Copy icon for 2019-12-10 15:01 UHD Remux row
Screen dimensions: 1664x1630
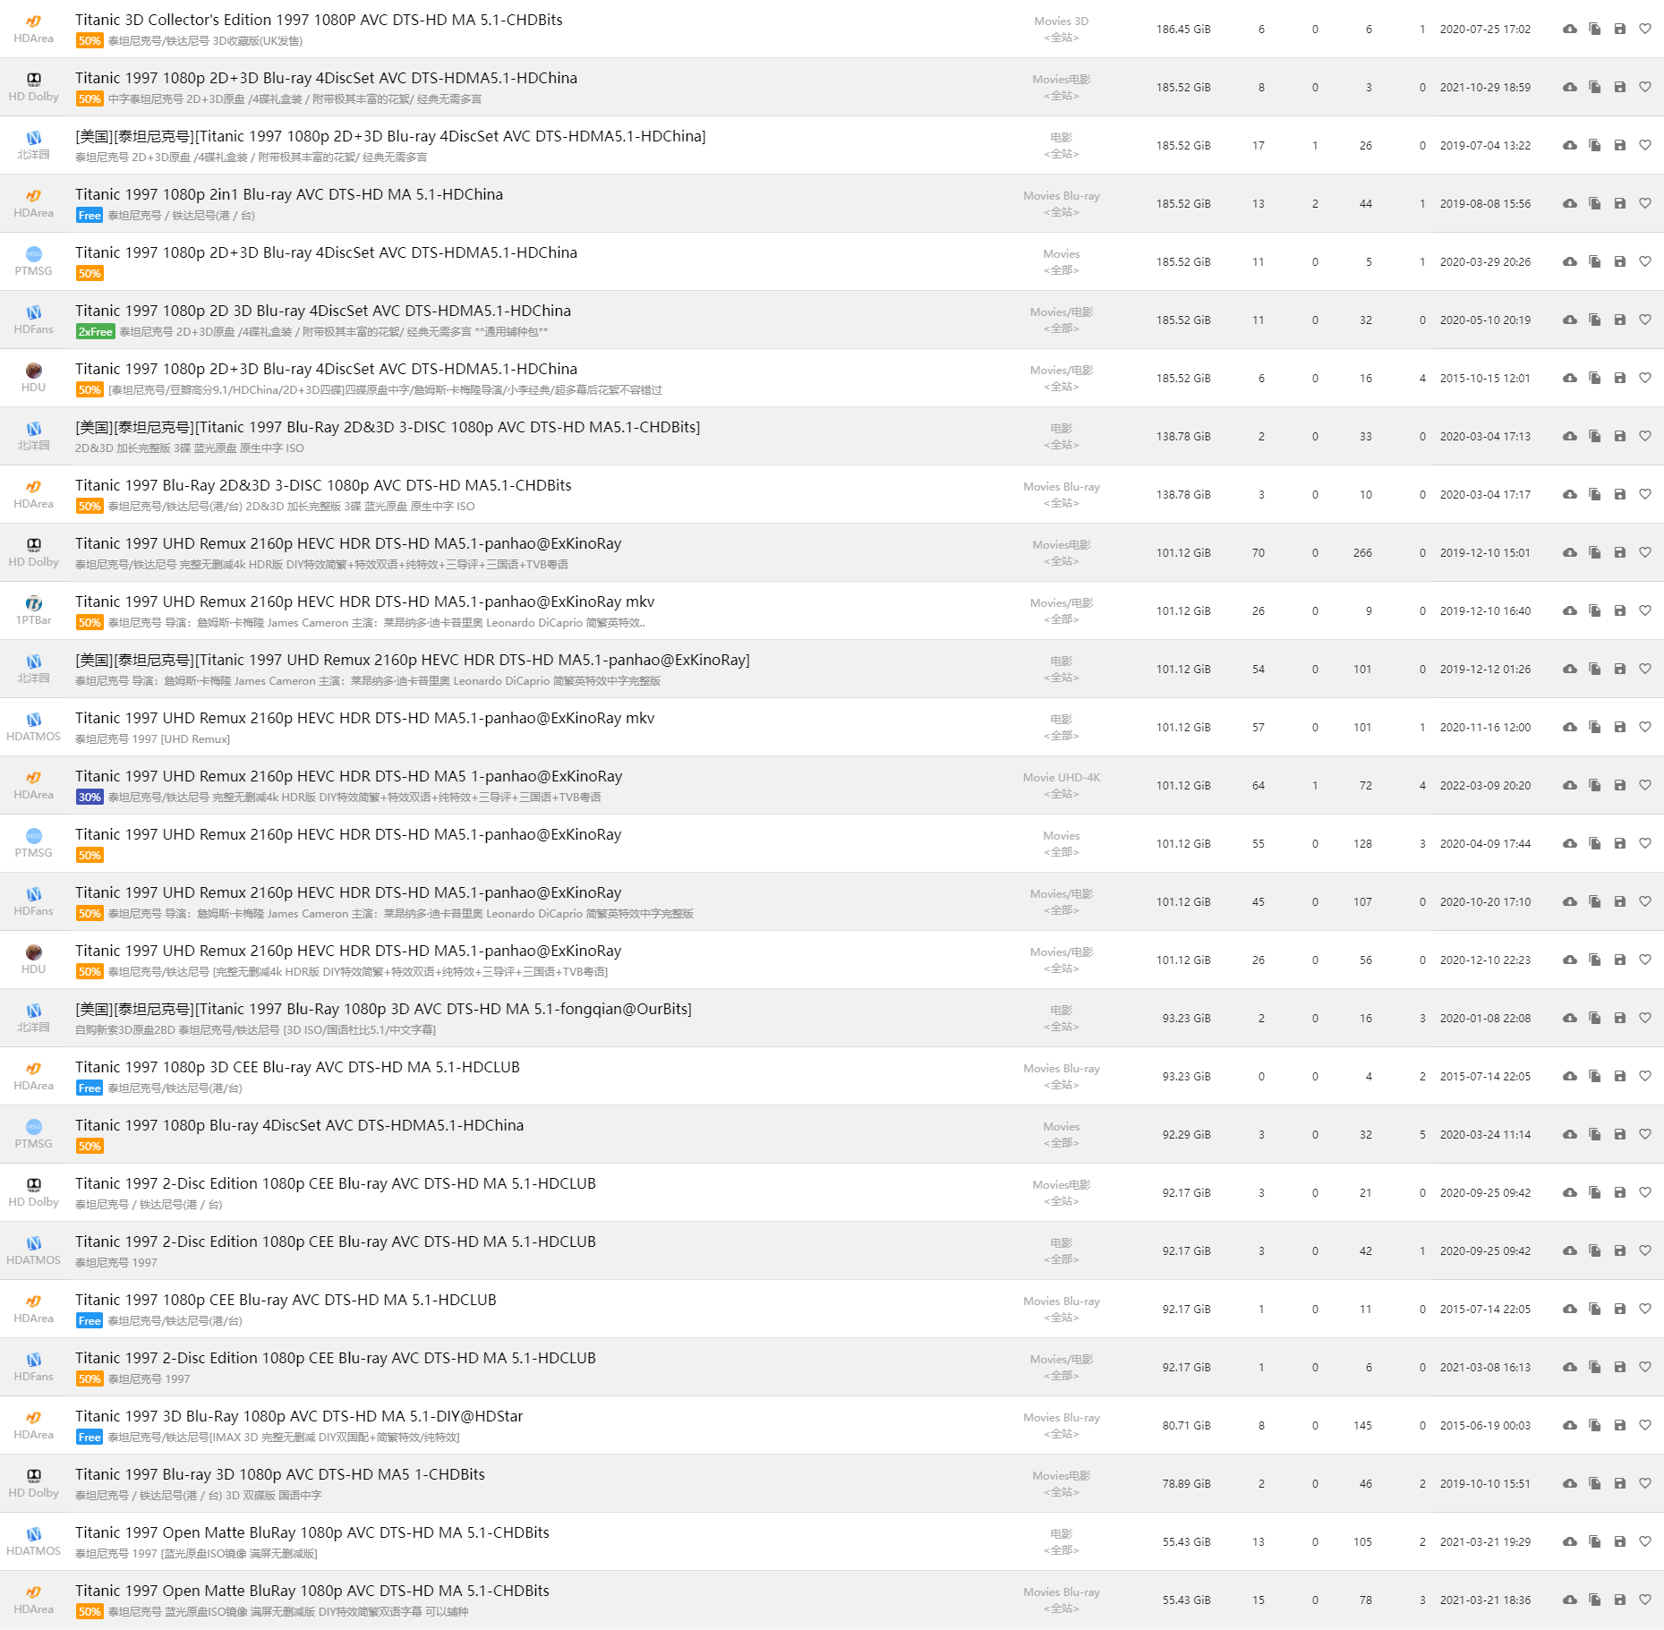click(x=1595, y=553)
